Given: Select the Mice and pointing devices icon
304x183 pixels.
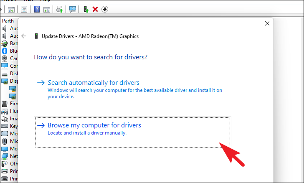Looking at the screenshot, I should (x=5, y=141).
